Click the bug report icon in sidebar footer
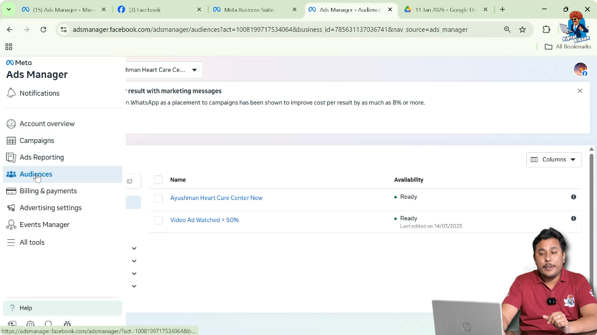The height and width of the screenshot is (335, 597). pos(68,324)
